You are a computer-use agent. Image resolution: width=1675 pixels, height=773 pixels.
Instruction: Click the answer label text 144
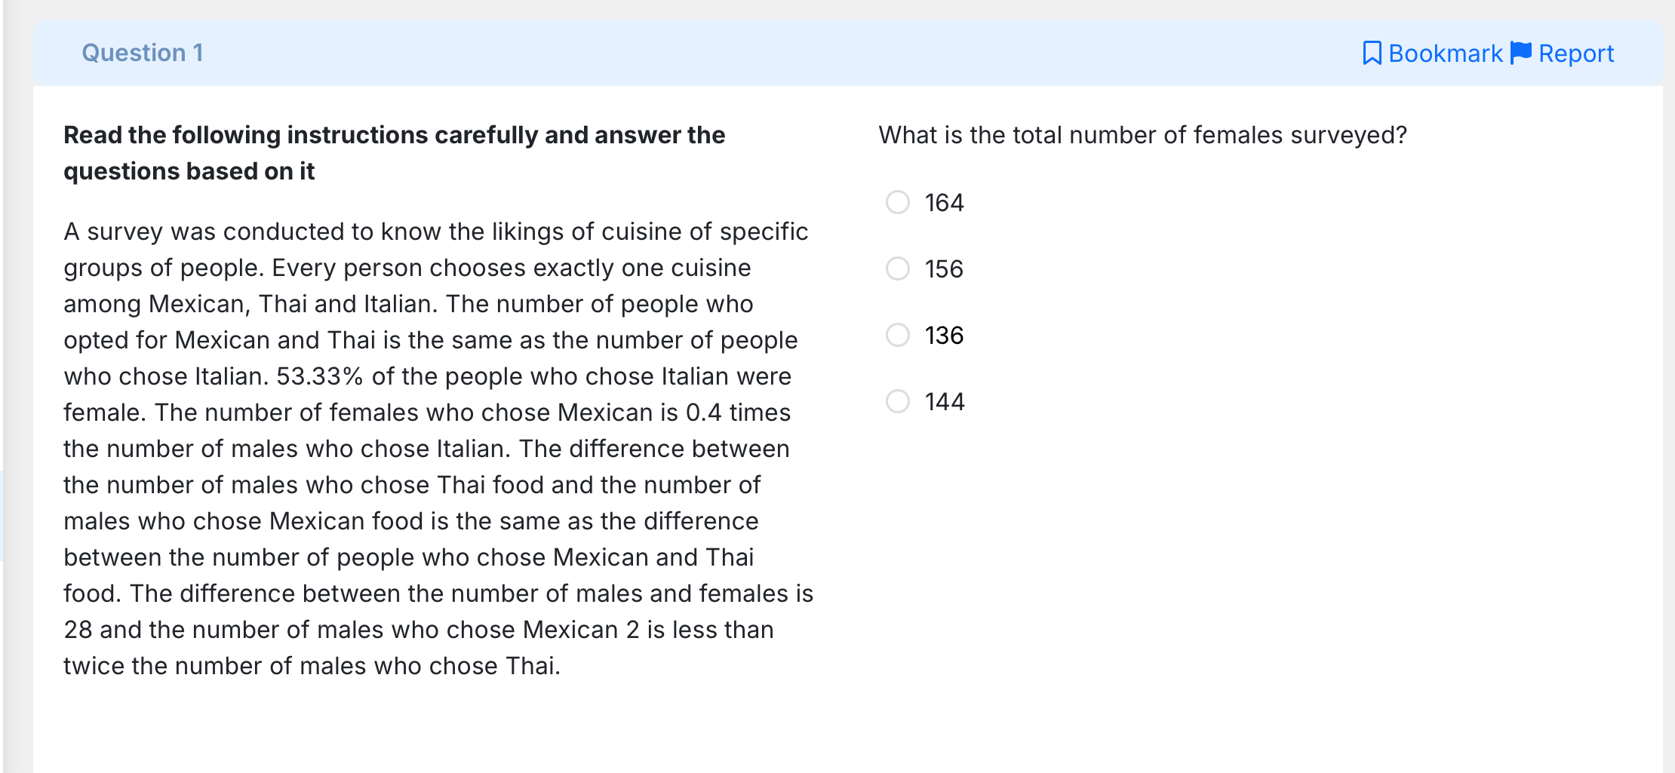945,402
